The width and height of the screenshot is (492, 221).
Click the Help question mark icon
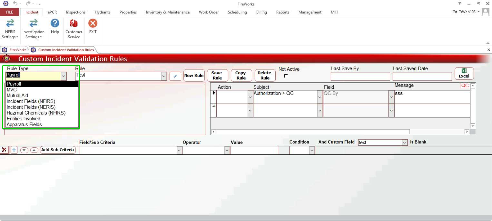tap(55, 24)
